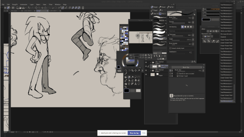Expand the Folder 1 layer group
The width and height of the screenshot is (244, 137).
151,70
